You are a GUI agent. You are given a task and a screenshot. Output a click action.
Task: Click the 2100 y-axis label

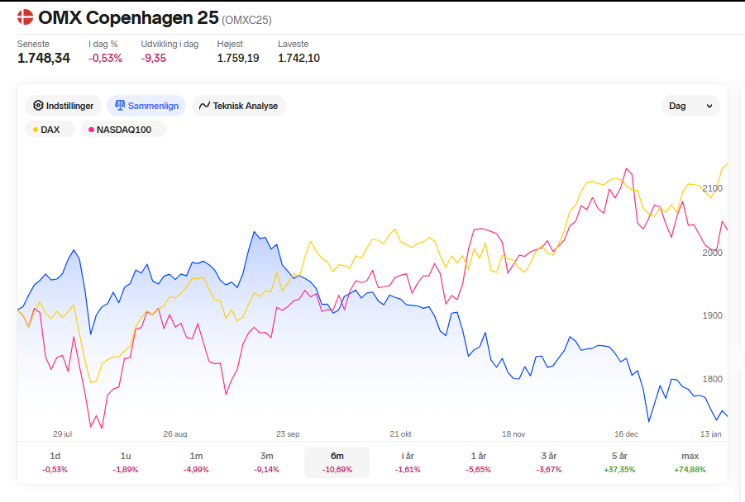tap(712, 188)
